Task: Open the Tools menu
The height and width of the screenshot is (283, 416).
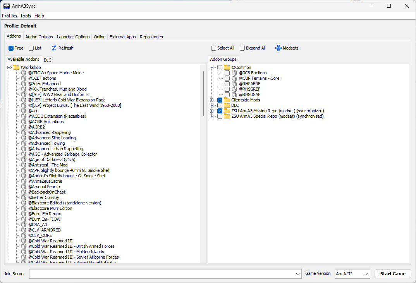Action: [x=26, y=16]
